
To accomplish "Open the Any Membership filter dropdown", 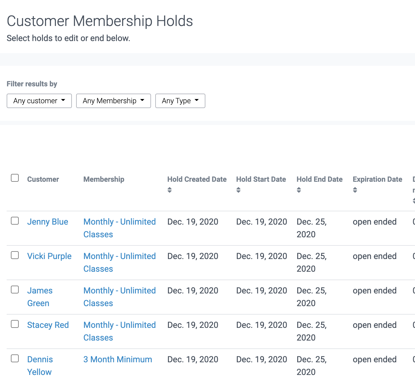I will point(113,101).
